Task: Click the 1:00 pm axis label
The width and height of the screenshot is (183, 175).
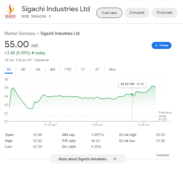Action: 97,125
